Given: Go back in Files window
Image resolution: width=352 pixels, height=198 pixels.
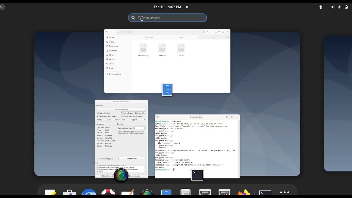Looking at the screenshot, I should (107, 32).
